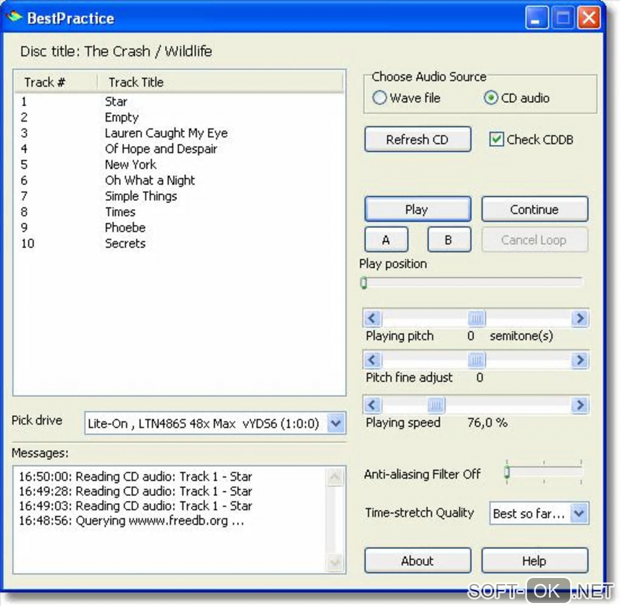This screenshot has height=606, width=620.
Task: Open Help
Action: [x=534, y=560]
